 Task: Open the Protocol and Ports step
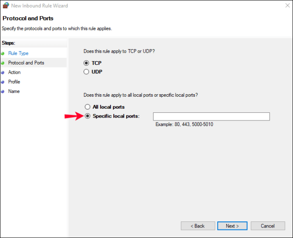[x=26, y=63]
